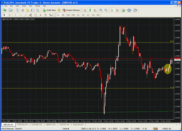Choose the Equidistant Channel tool
Image resolution: width=182 pixels, height=131 pixels.
31,15
